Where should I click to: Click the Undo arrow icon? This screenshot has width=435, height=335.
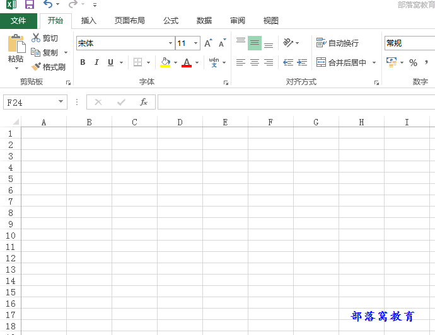click(x=48, y=4)
